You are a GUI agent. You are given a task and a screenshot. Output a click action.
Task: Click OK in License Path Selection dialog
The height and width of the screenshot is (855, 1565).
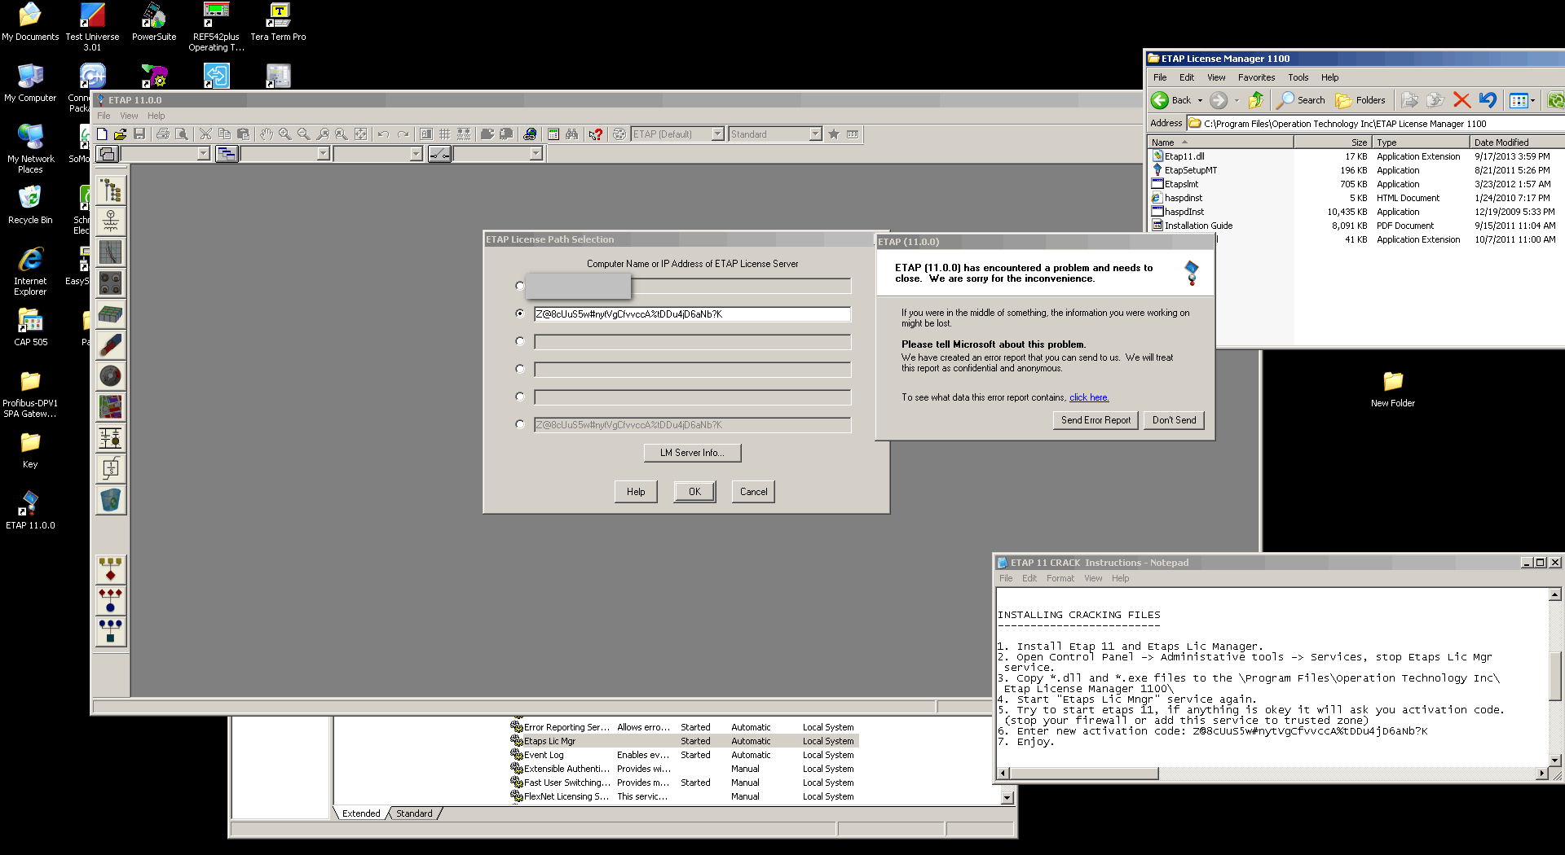click(x=694, y=492)
